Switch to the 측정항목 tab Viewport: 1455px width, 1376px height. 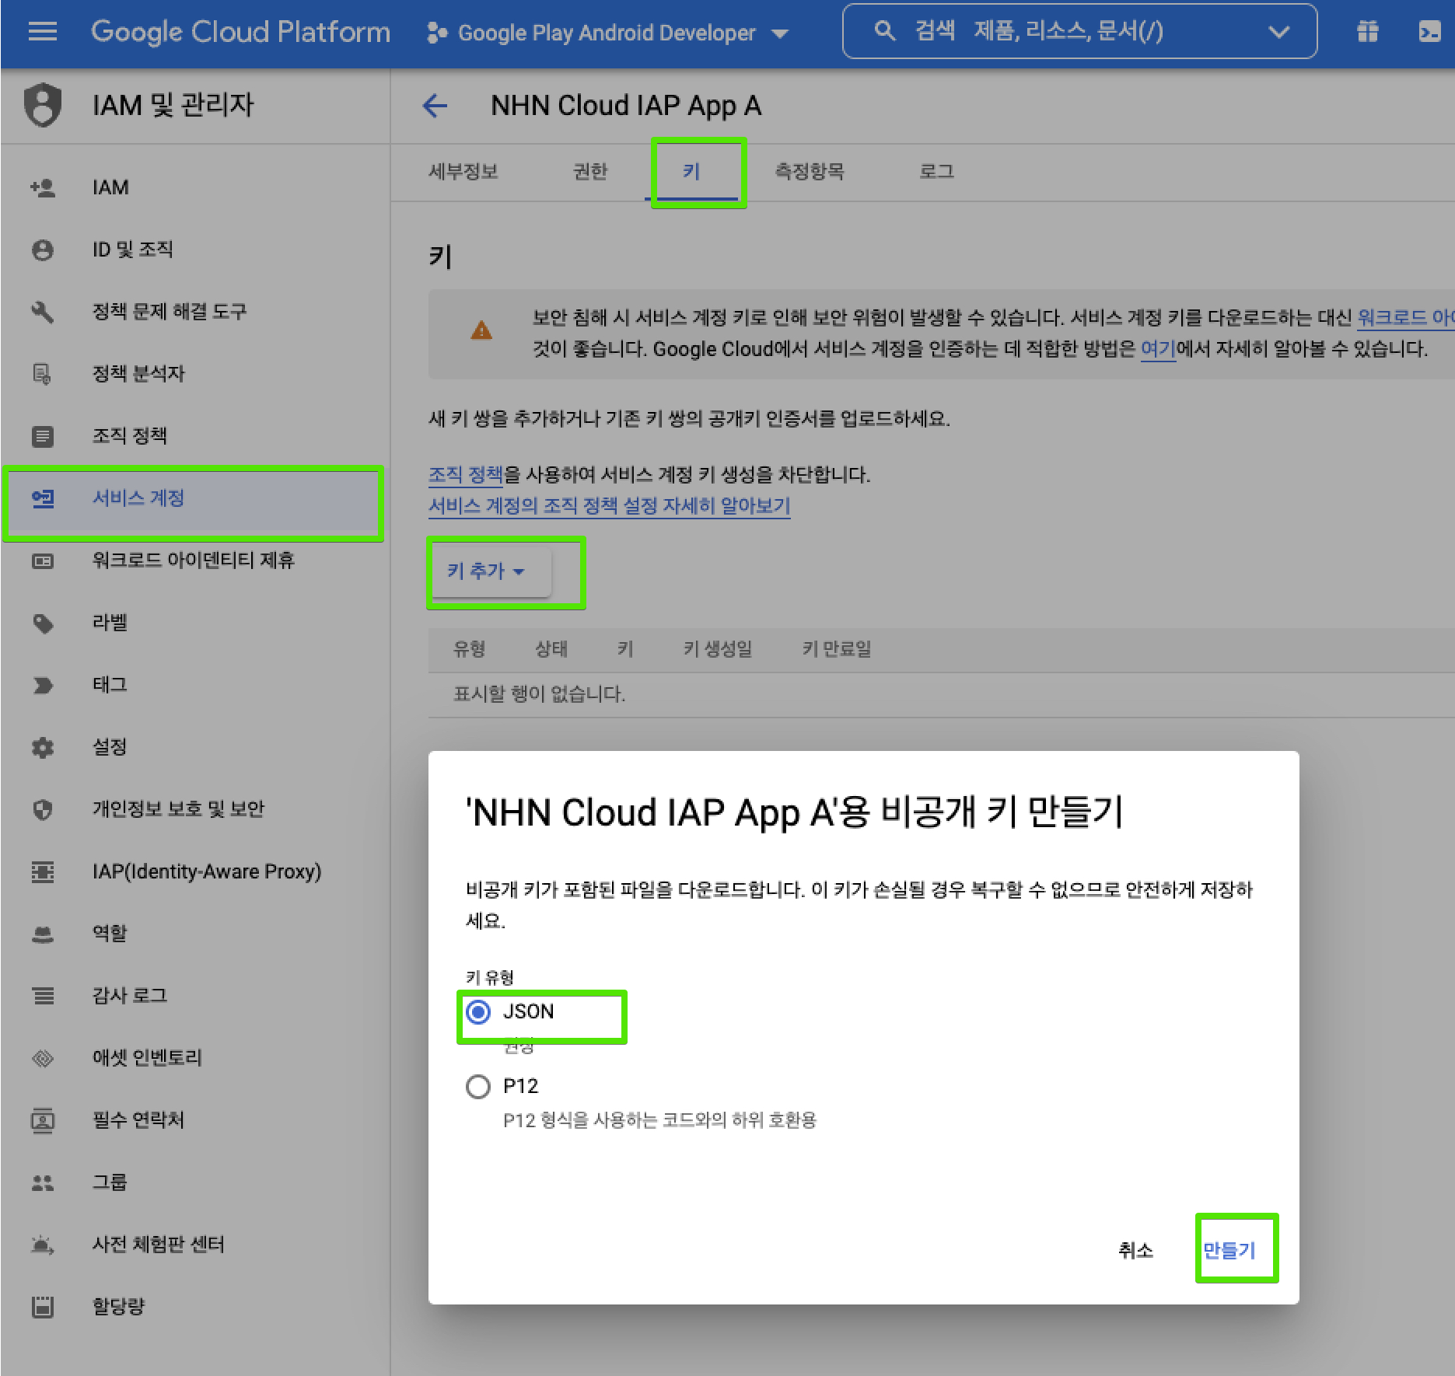[810, 171]
